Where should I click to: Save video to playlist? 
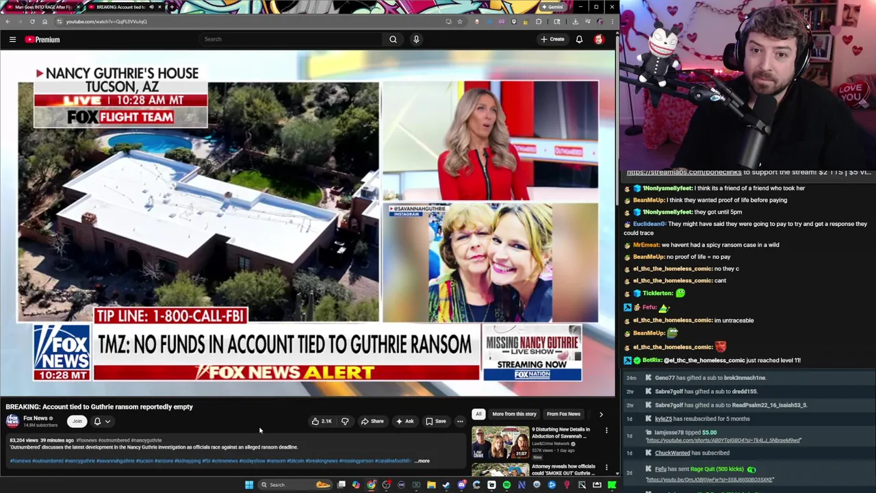[x=435, y=421]
